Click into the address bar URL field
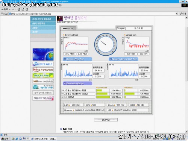188x141 pixels. point(93,14)
